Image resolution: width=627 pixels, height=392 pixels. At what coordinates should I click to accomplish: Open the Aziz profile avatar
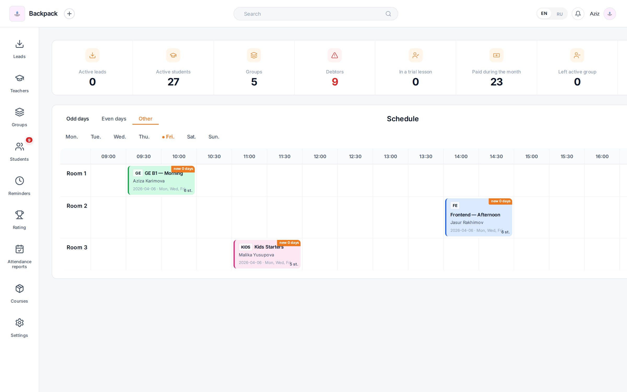point(609,14)
